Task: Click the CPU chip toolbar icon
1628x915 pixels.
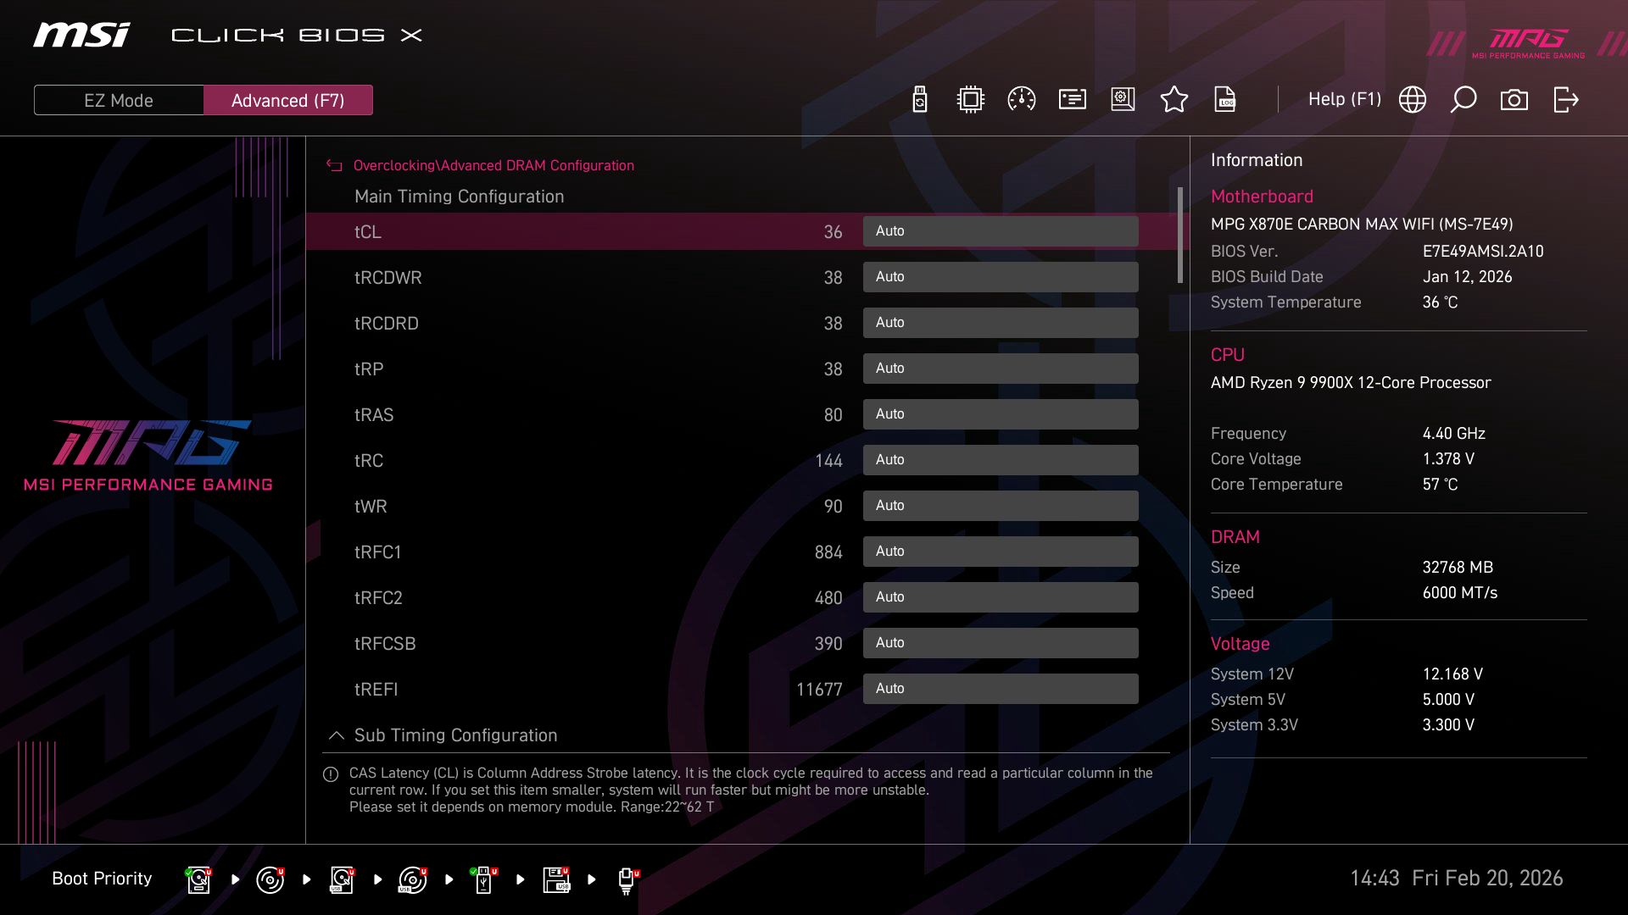Action: click(970, 99)
